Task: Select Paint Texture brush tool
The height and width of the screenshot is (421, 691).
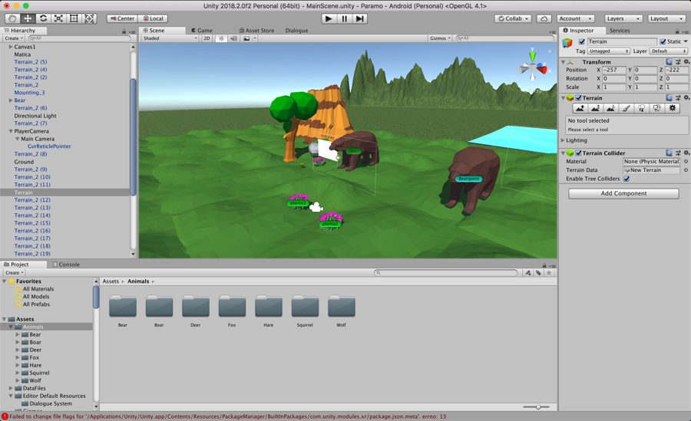Action: point(627,108)
